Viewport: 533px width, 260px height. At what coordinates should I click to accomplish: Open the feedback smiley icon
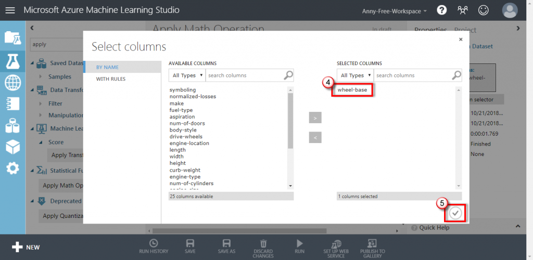tap(483, 10)
